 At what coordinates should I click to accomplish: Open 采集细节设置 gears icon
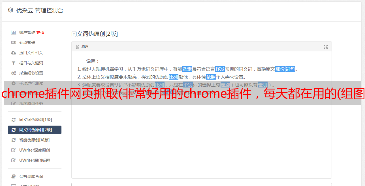point(13,73)
